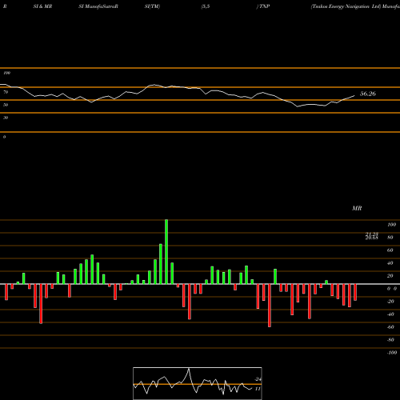Viewport: 400px width, 400px height.
Task: Click the MR axis 80 label
Action: [390, 238]
